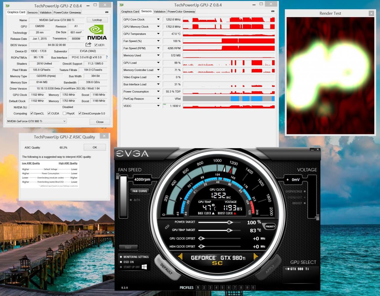Image resolution: width=380 pixels, height=296 pixels.
Task: Toggle the OpenCL checkbox
Action: pyautogui.click(x=32, y=113)
